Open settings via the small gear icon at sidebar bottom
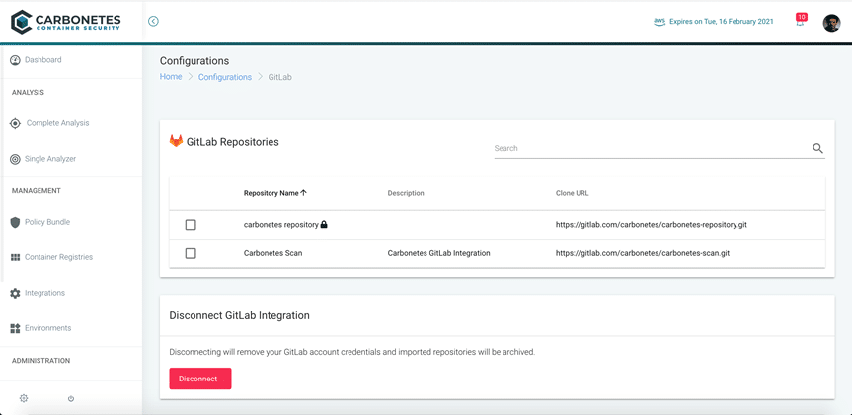 point(24,398)
